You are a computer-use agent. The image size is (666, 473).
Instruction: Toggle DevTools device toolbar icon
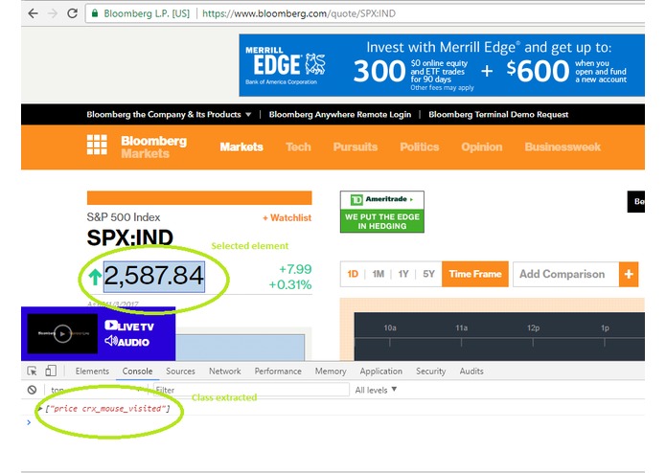tap(51, 372)
